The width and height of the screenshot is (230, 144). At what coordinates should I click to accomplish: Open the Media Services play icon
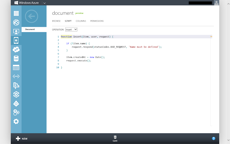coord(16,94)
